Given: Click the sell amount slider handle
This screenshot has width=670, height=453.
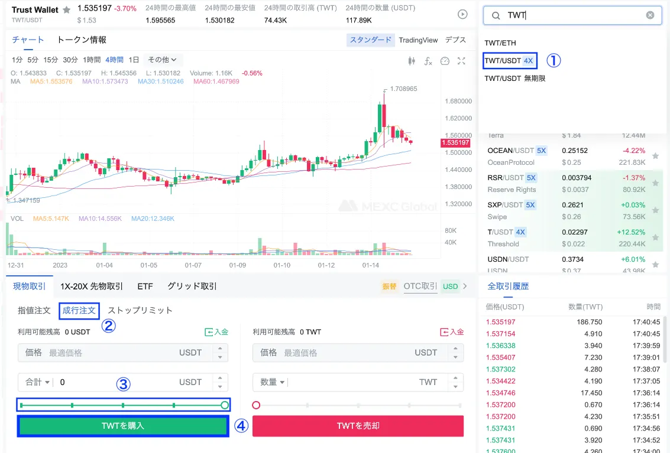Looking at the screenshot, I should coord(256,405).
